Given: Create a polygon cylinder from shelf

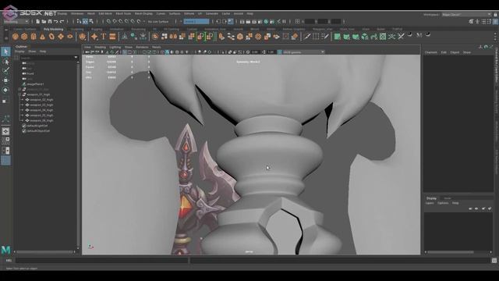Looking at the screenshot, I should [34, 37].
